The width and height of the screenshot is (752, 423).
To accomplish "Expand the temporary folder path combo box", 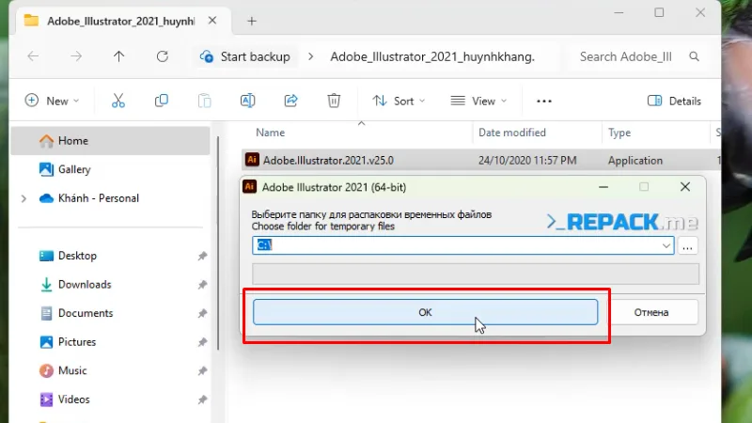I will click(x=666, y=245).
